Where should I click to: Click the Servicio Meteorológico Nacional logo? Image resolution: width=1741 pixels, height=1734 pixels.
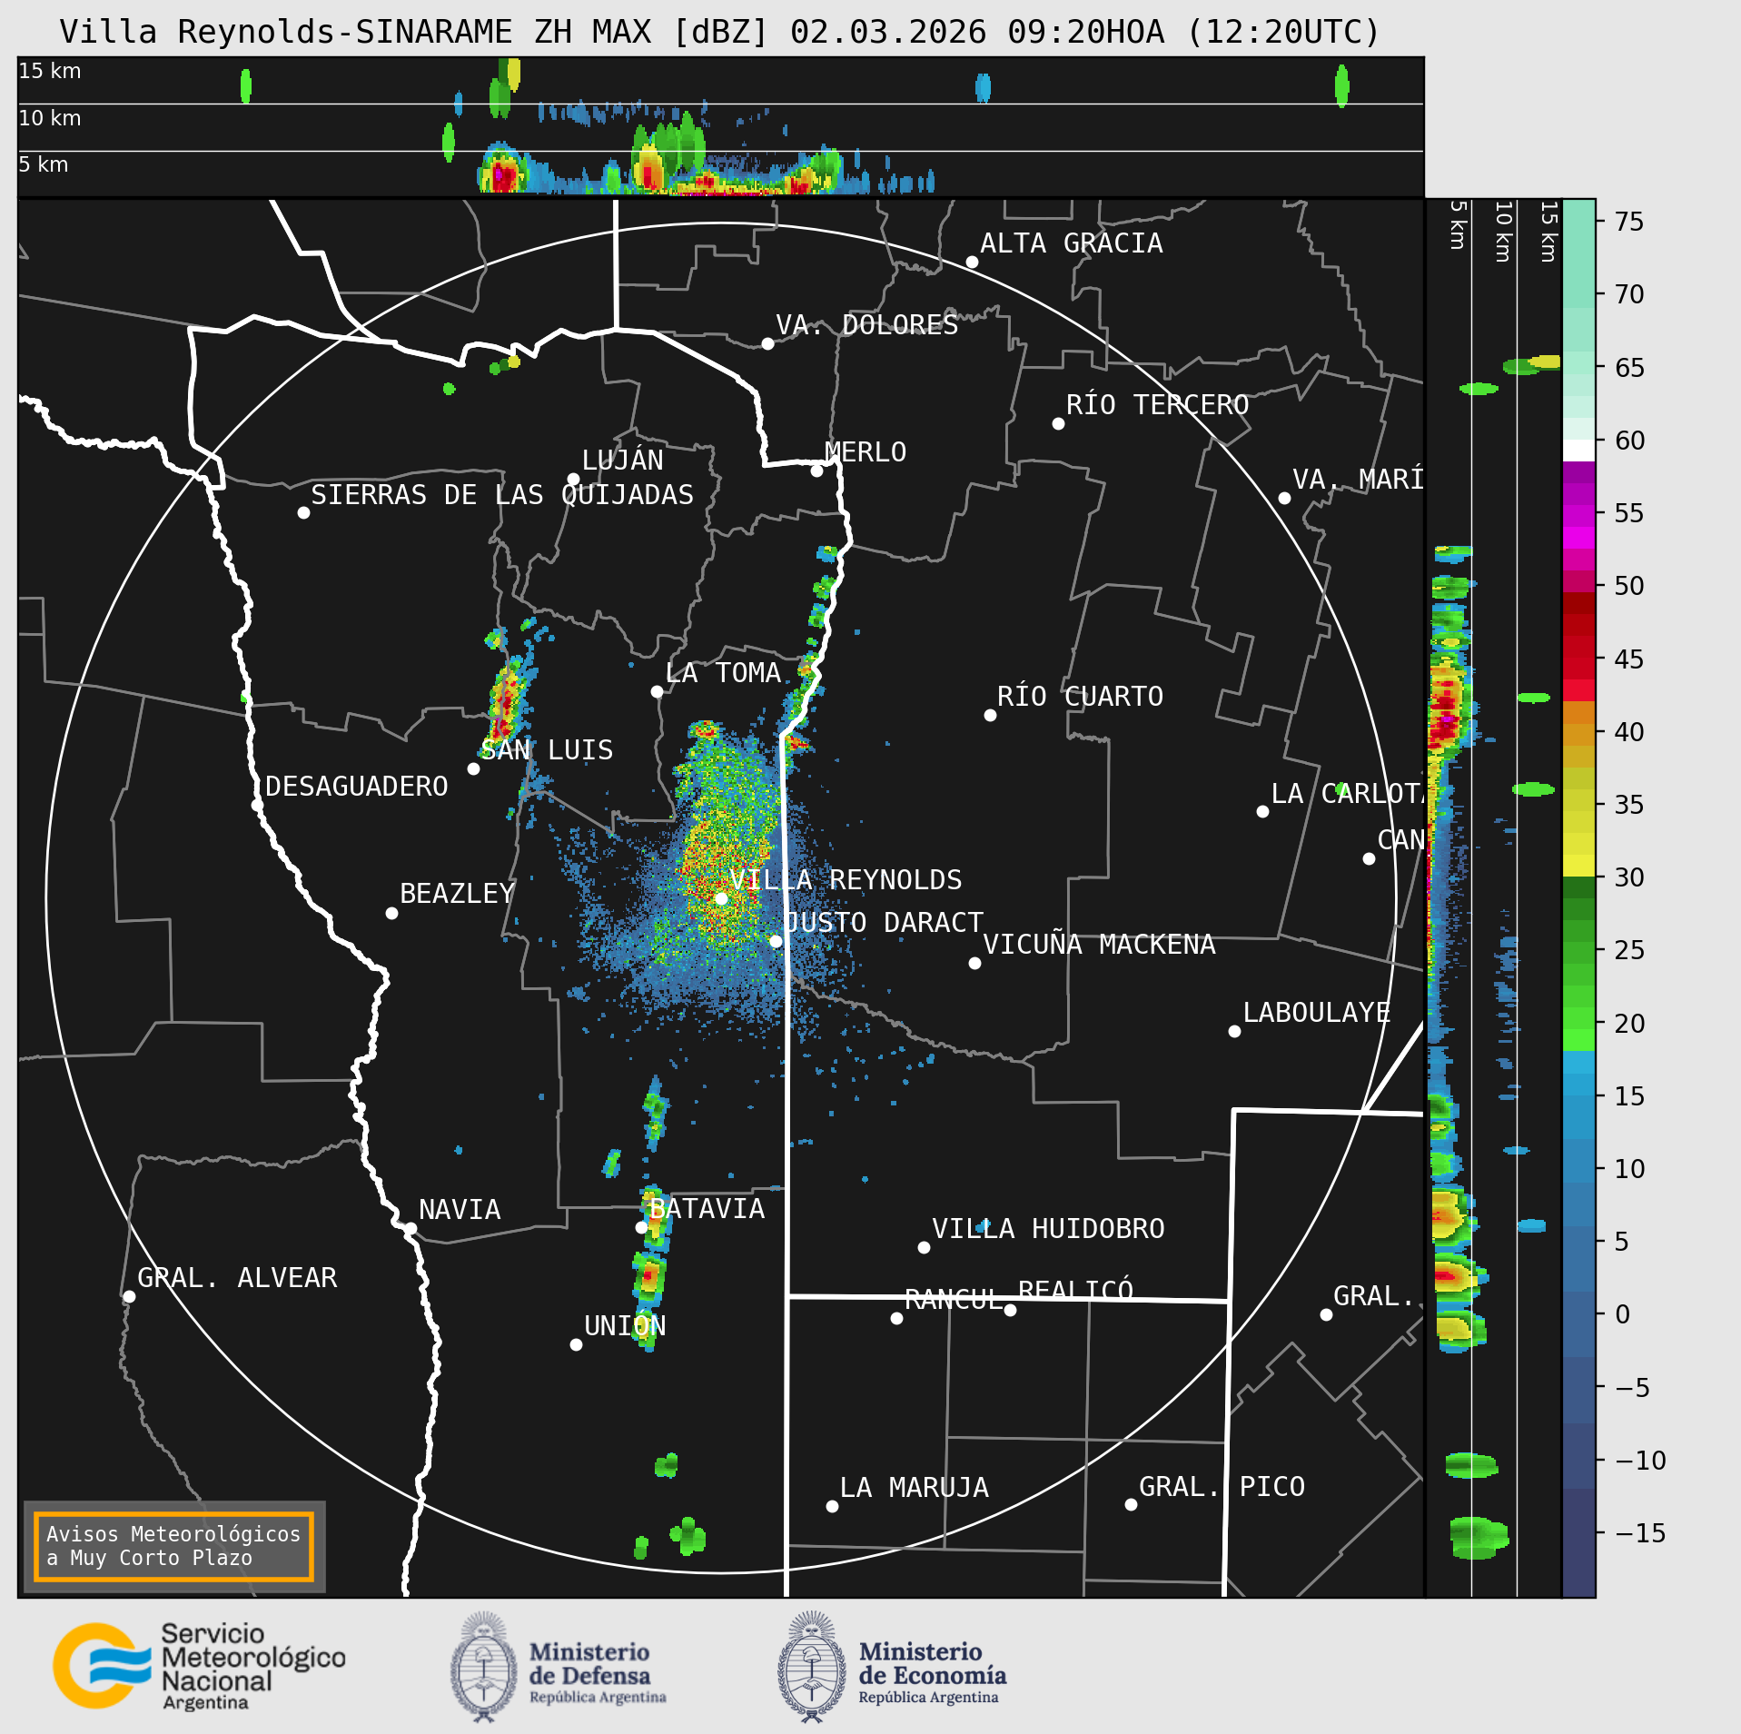coord(199,1666)
